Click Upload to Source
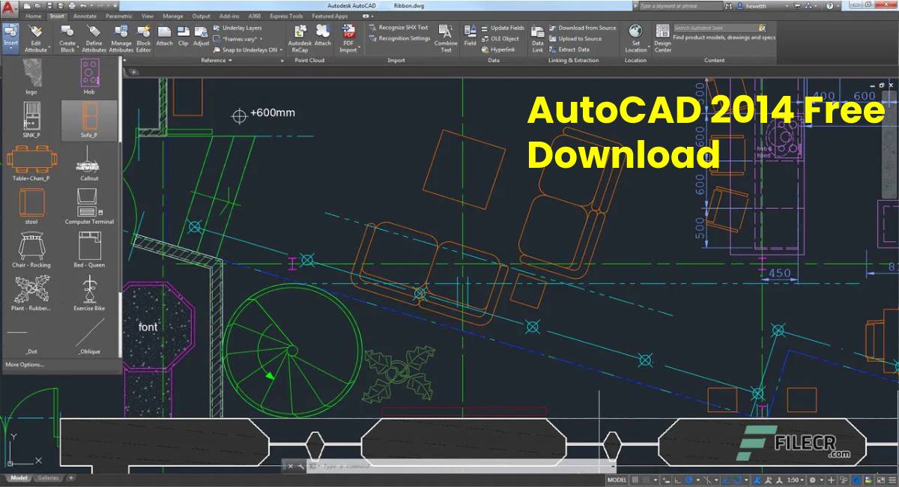Image resolution: width=899 pixels, height=487 pixels. tap(575, 39)
